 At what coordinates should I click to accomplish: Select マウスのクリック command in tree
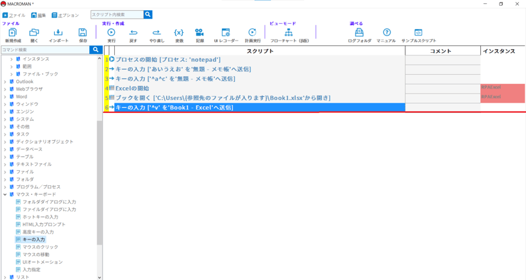coord(40,247)
